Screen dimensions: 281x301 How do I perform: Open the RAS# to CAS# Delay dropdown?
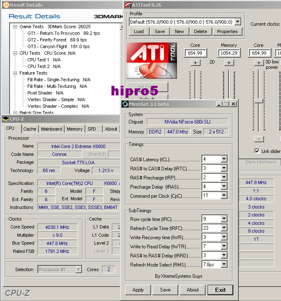pyautogui.click(x=224, y=168)
